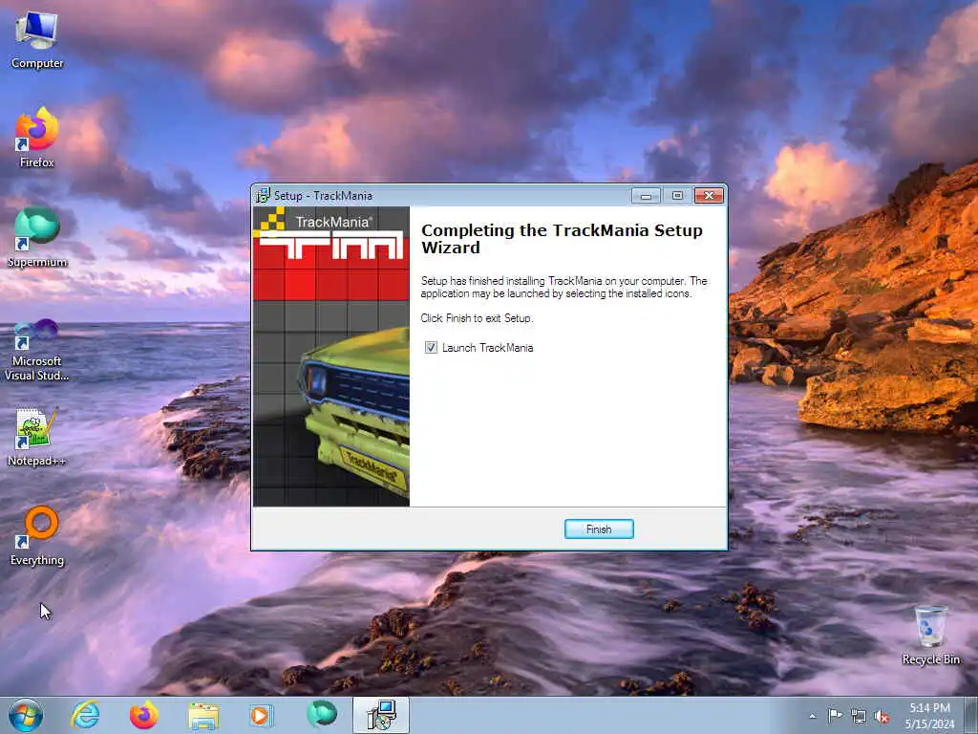This screenshot has height=734, width=978.
Task: Activate the TrackMania setup taskbar item
Action: (x=381, y=715)
